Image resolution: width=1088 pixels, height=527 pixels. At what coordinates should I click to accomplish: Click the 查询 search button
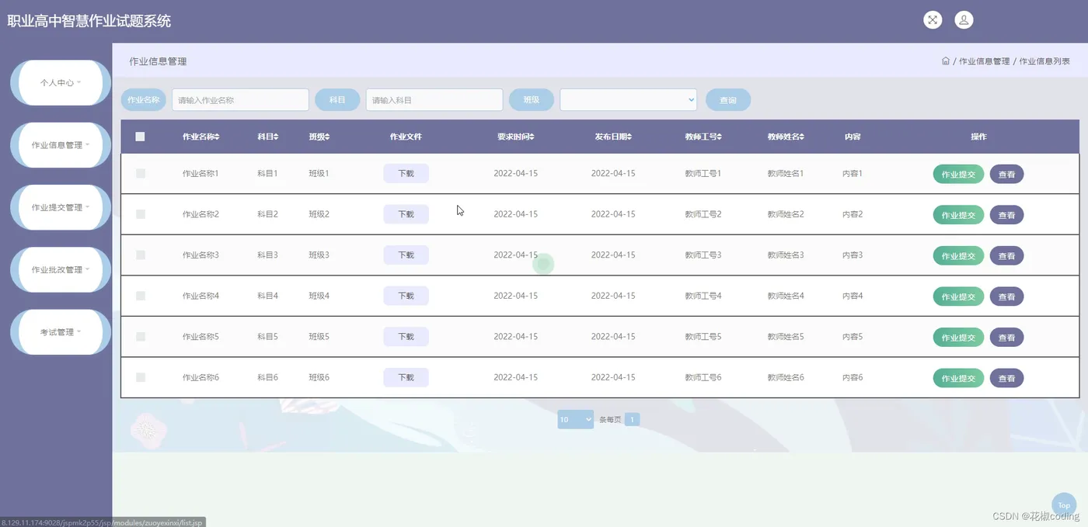click(728, 99)
